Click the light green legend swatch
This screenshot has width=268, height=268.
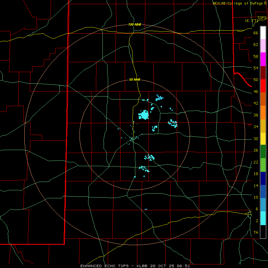[263, 165]
